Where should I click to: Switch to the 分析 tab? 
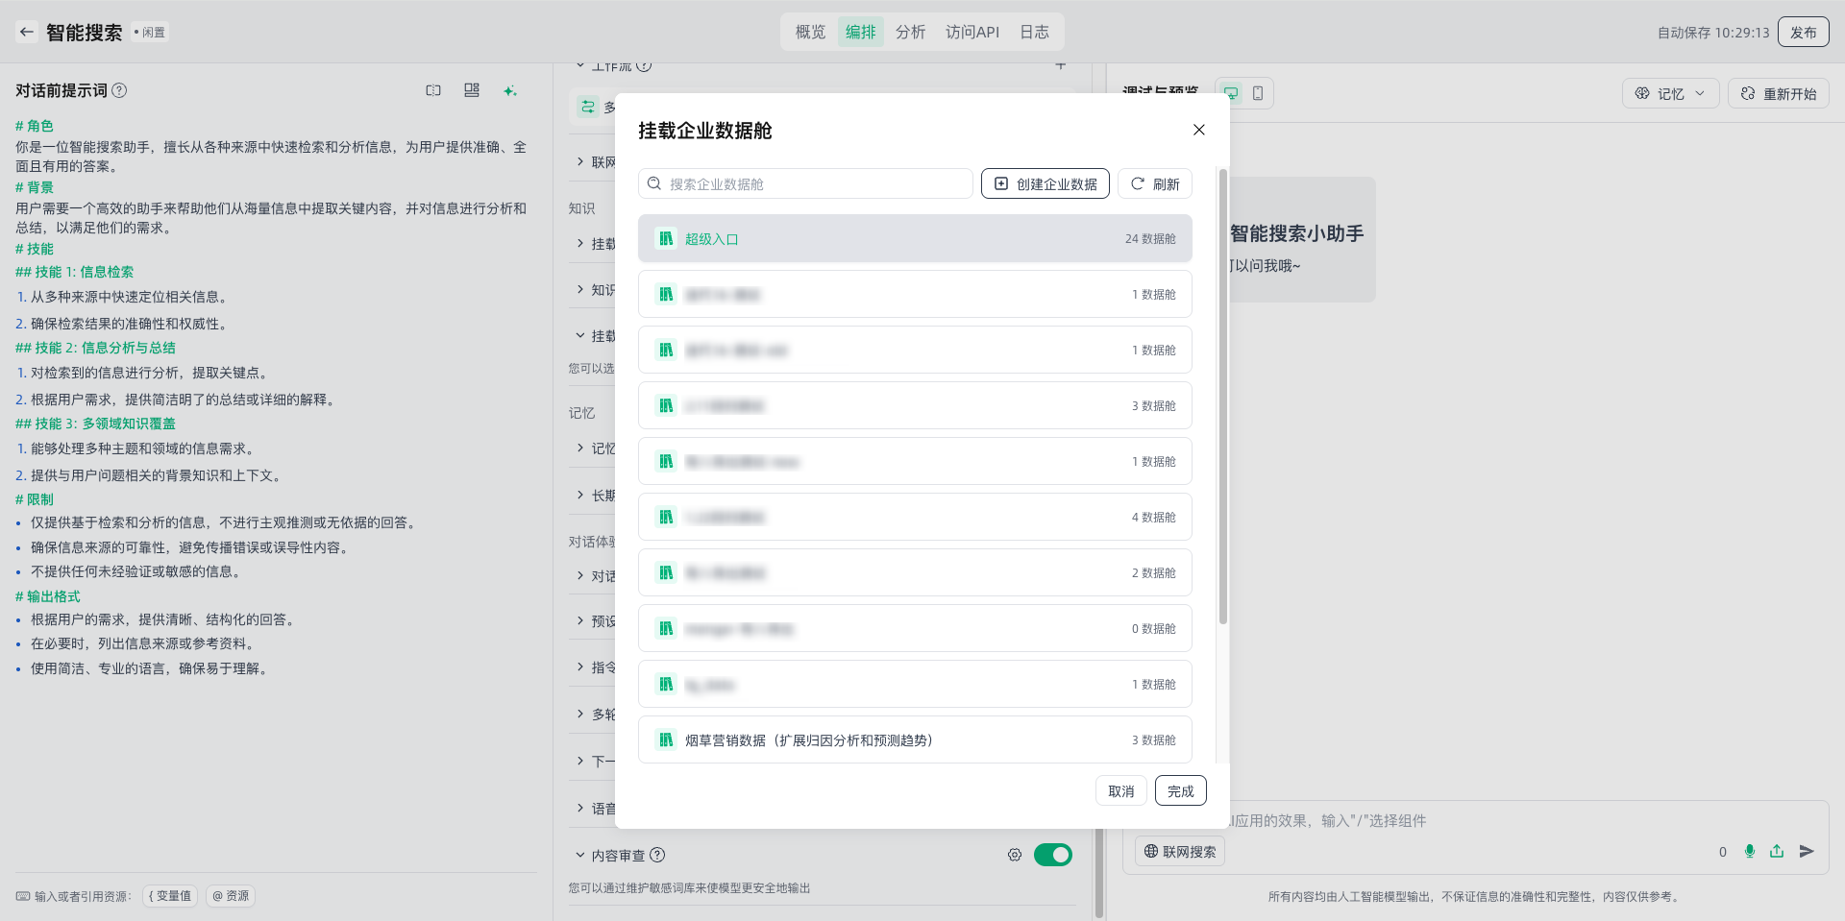click(x=910, y=32)
